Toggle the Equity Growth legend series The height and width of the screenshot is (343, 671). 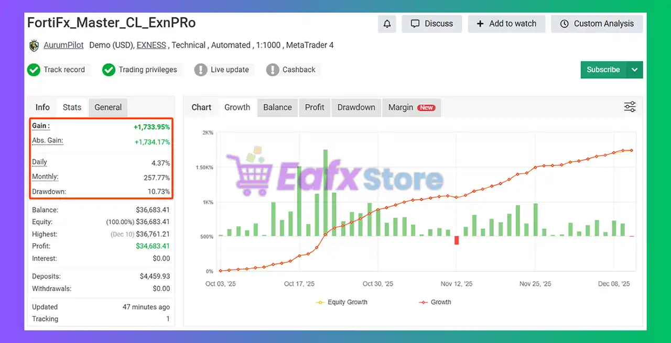tap(341, 302)
